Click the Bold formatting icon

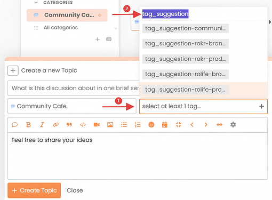click(28, 125)
